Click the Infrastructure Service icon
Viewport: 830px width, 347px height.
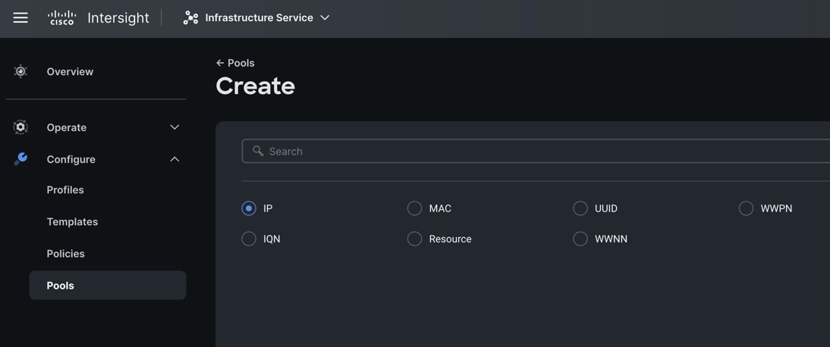tap(190, 17)
